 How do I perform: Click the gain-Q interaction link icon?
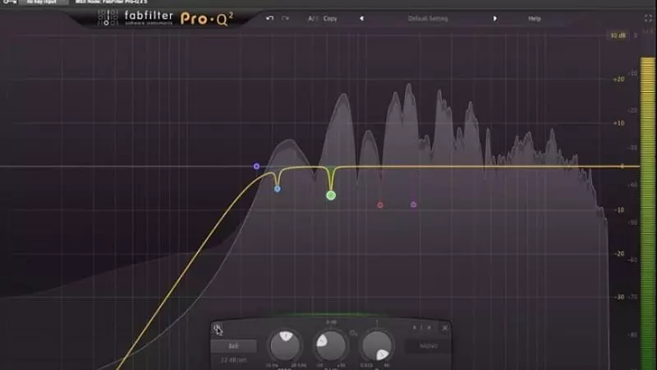[x=353, y=333]
